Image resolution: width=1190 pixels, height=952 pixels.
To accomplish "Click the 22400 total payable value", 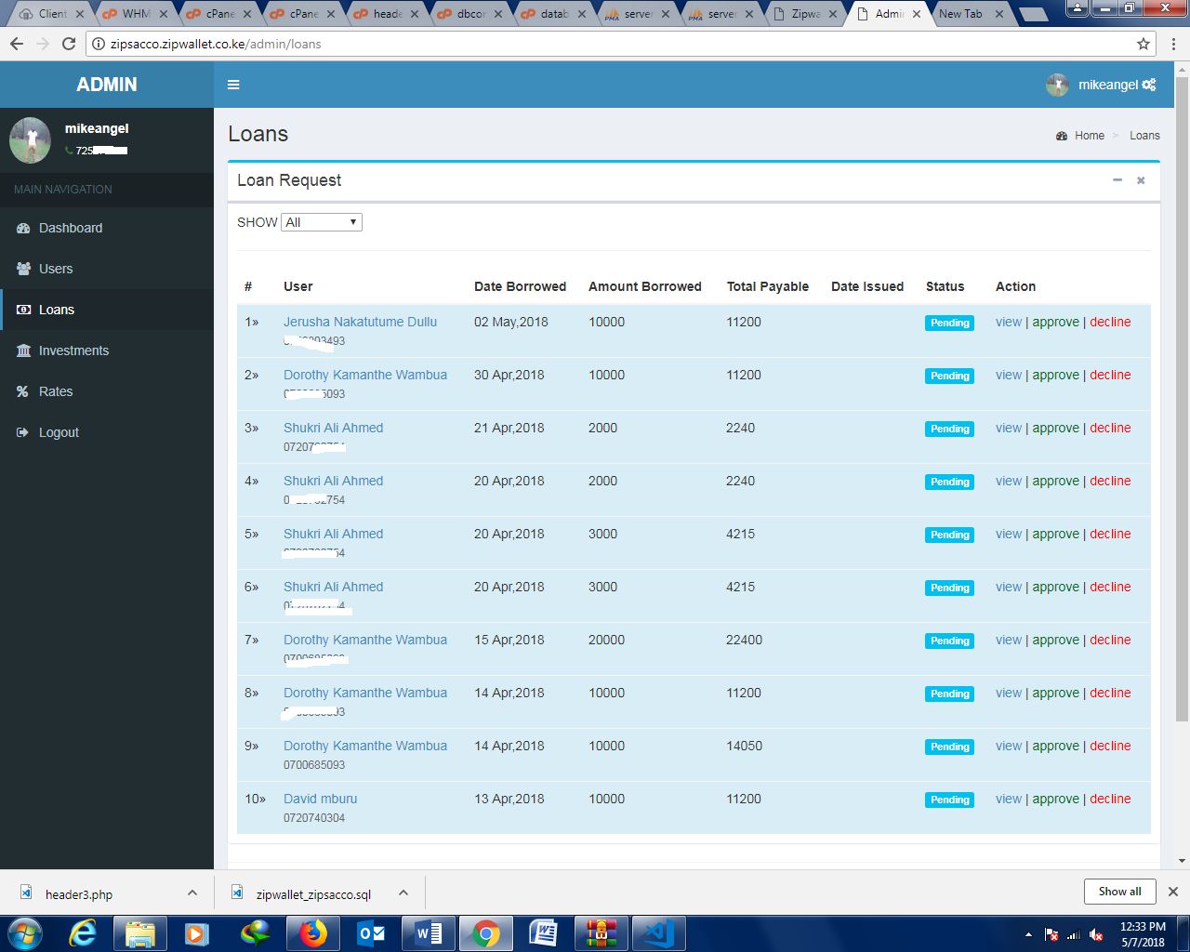I will pos(744,640).
